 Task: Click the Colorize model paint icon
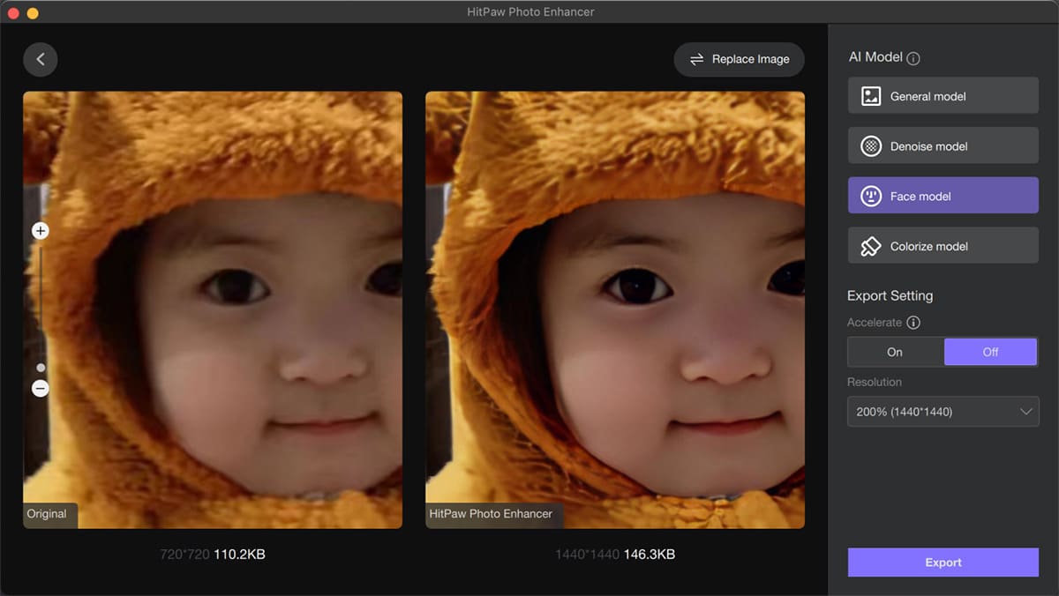coord(871,246)
